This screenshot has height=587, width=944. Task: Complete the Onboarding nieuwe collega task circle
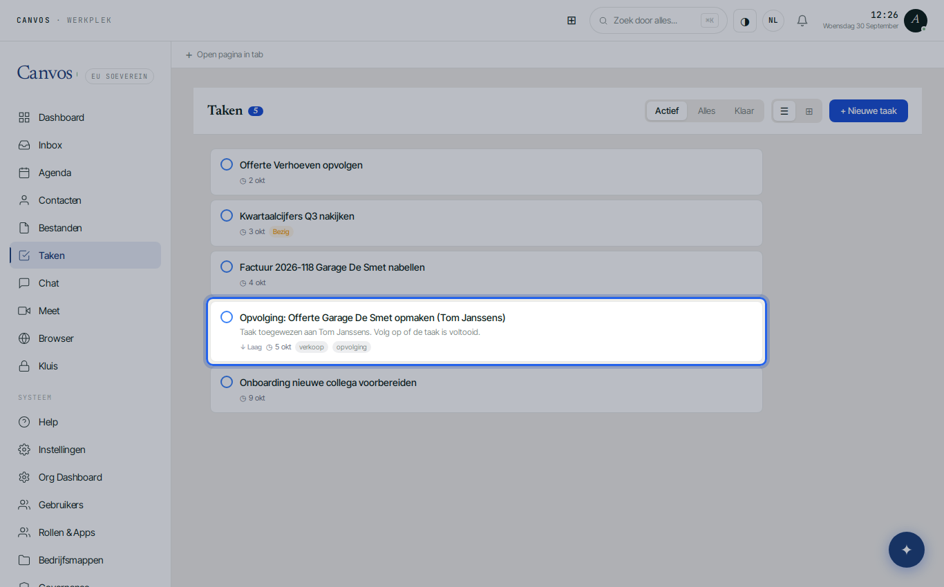(x=226, y=382)
